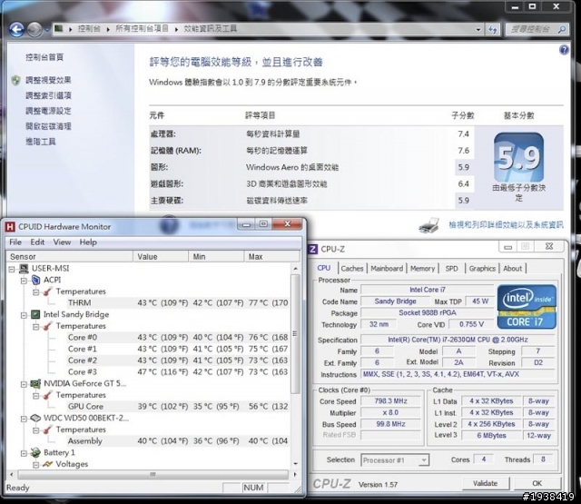
Task: Click the NVIDIA graphics card icon
Action: tap(35, 383)
